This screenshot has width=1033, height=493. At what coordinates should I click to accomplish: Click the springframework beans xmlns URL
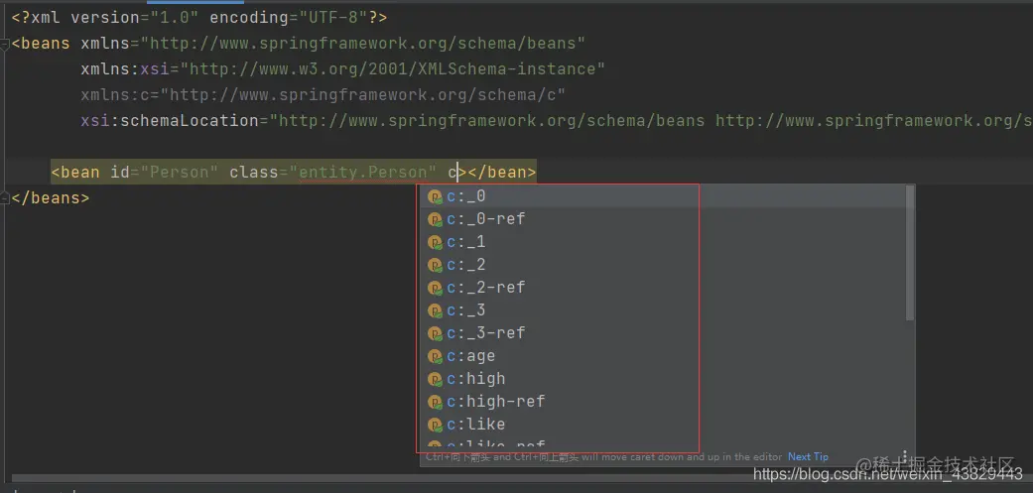[362, 44]
